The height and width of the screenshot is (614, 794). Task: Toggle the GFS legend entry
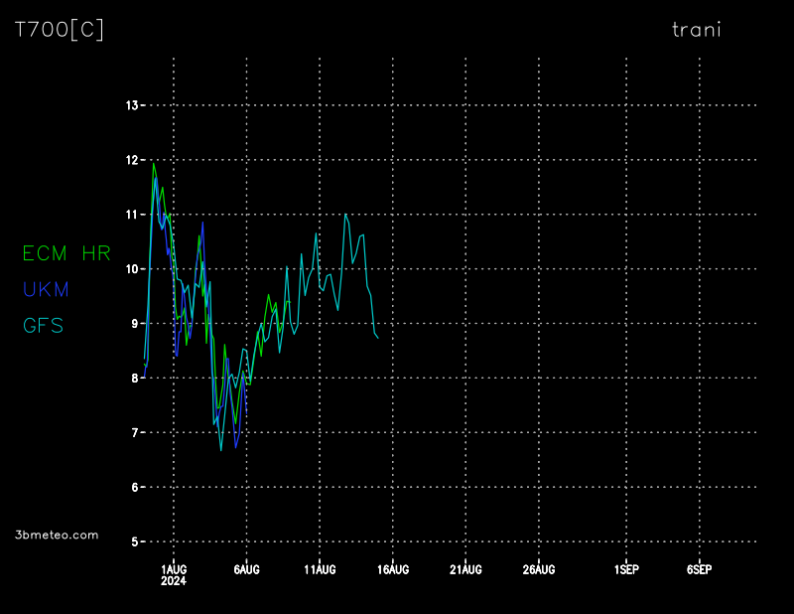click(x=43, y=325)
